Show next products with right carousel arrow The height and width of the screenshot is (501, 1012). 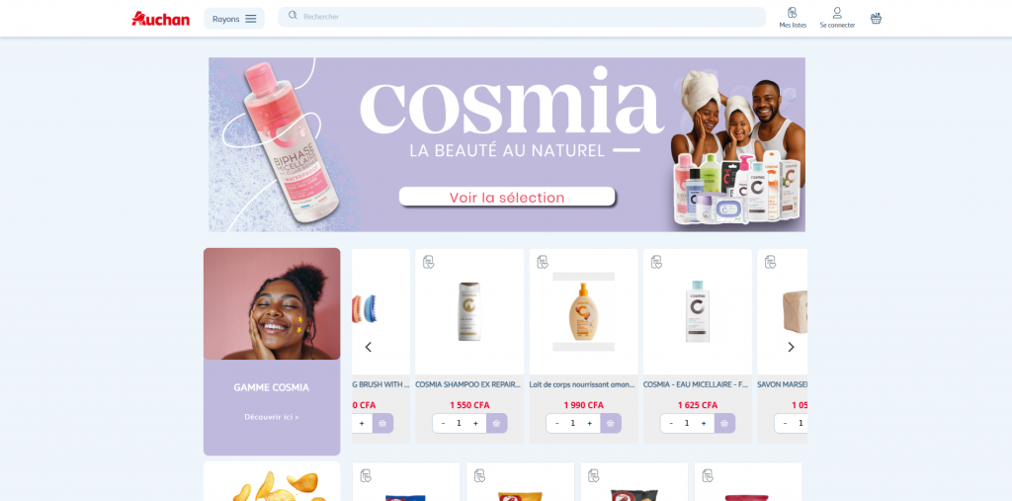click(791, 348)
